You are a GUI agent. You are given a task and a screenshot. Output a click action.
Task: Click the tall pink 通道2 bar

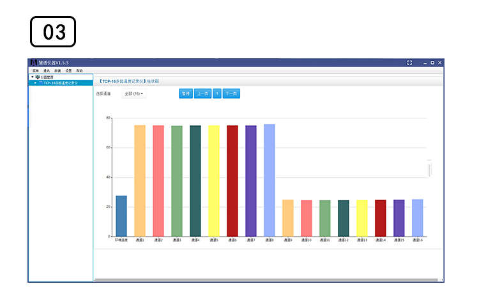tap(158, 181)
